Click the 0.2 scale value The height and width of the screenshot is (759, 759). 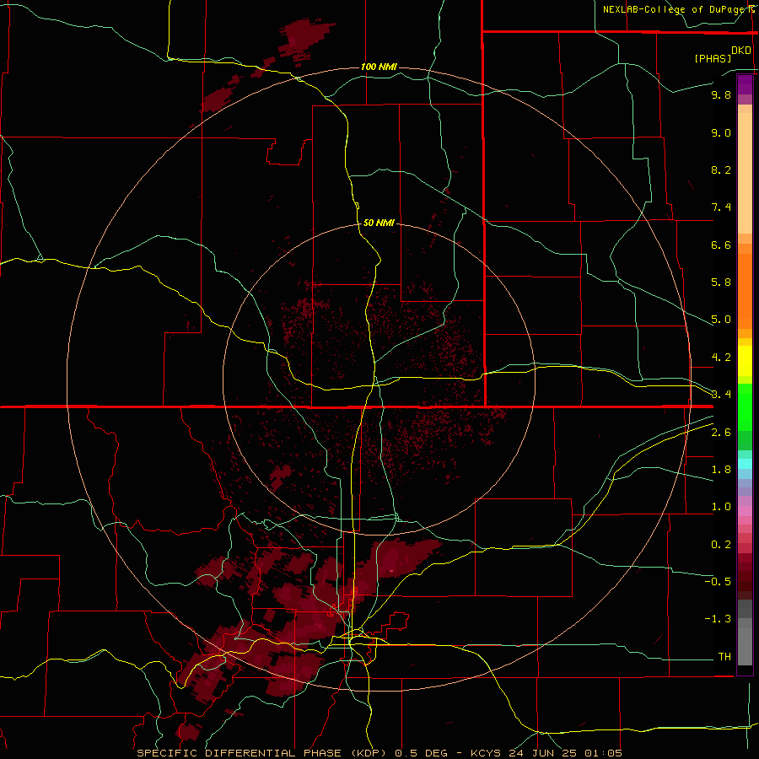721,545
